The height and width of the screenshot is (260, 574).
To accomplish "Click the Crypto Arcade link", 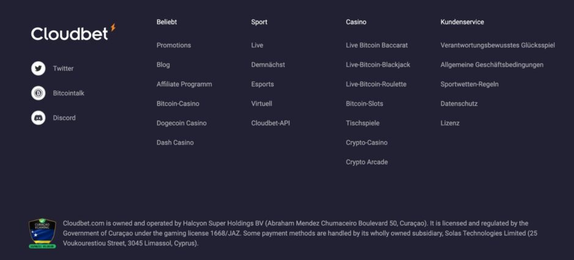I will 367,162.
